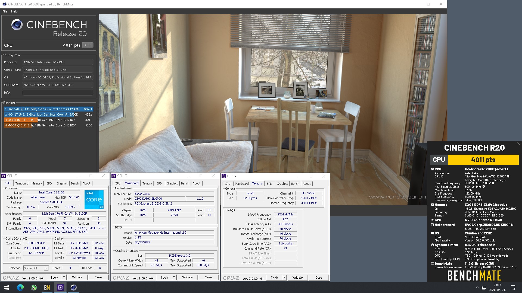This screenshot has height=293, width=522.
Task: Open Memory tab in first CPU-Z window
Action: tap(37, 183)
